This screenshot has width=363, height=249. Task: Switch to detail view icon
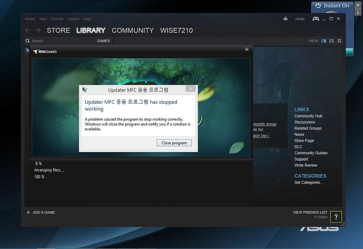point(323,41)
